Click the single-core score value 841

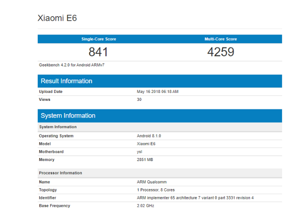click(98, 52)
